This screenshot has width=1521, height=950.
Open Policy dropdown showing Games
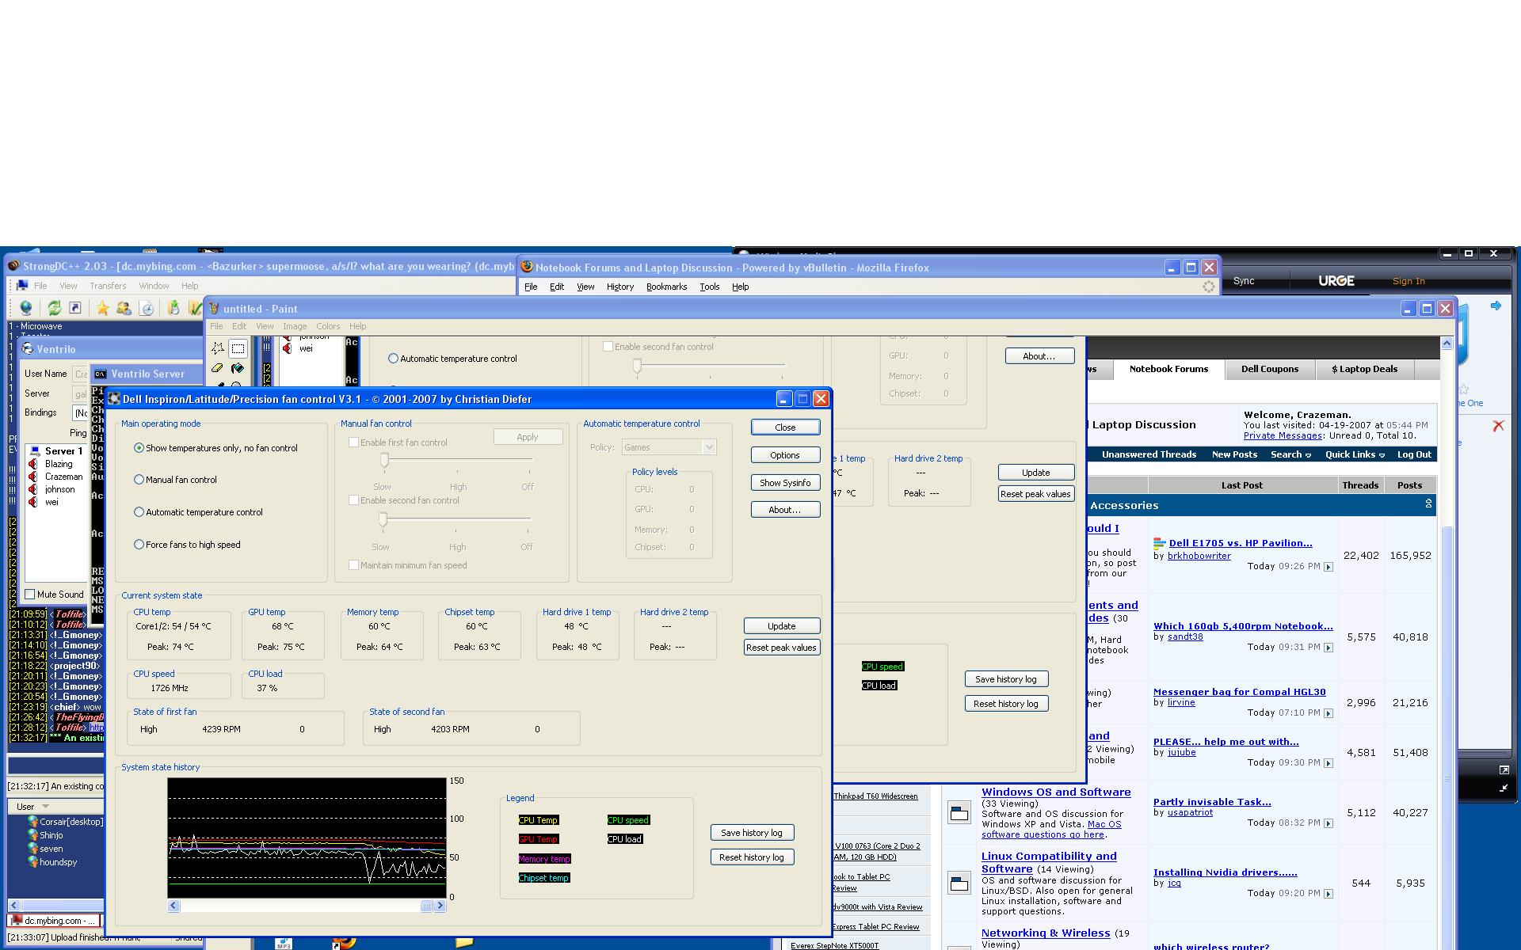coord(709,447)
